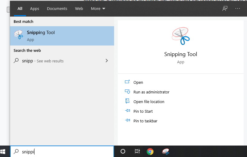Click the pin icon beside Pin to Start
This screenshot has width=247, height=157.
127,111
